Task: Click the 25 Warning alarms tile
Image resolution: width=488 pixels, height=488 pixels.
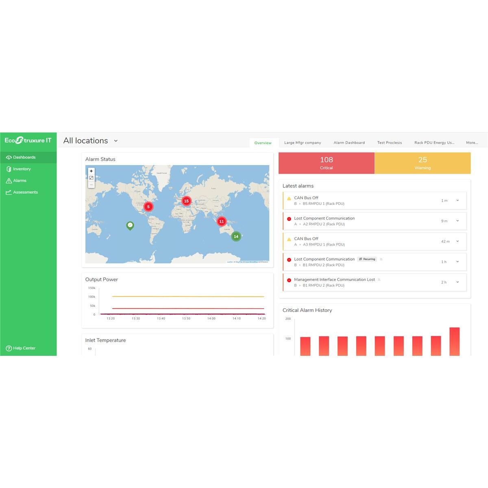Action: pos(423,163)
